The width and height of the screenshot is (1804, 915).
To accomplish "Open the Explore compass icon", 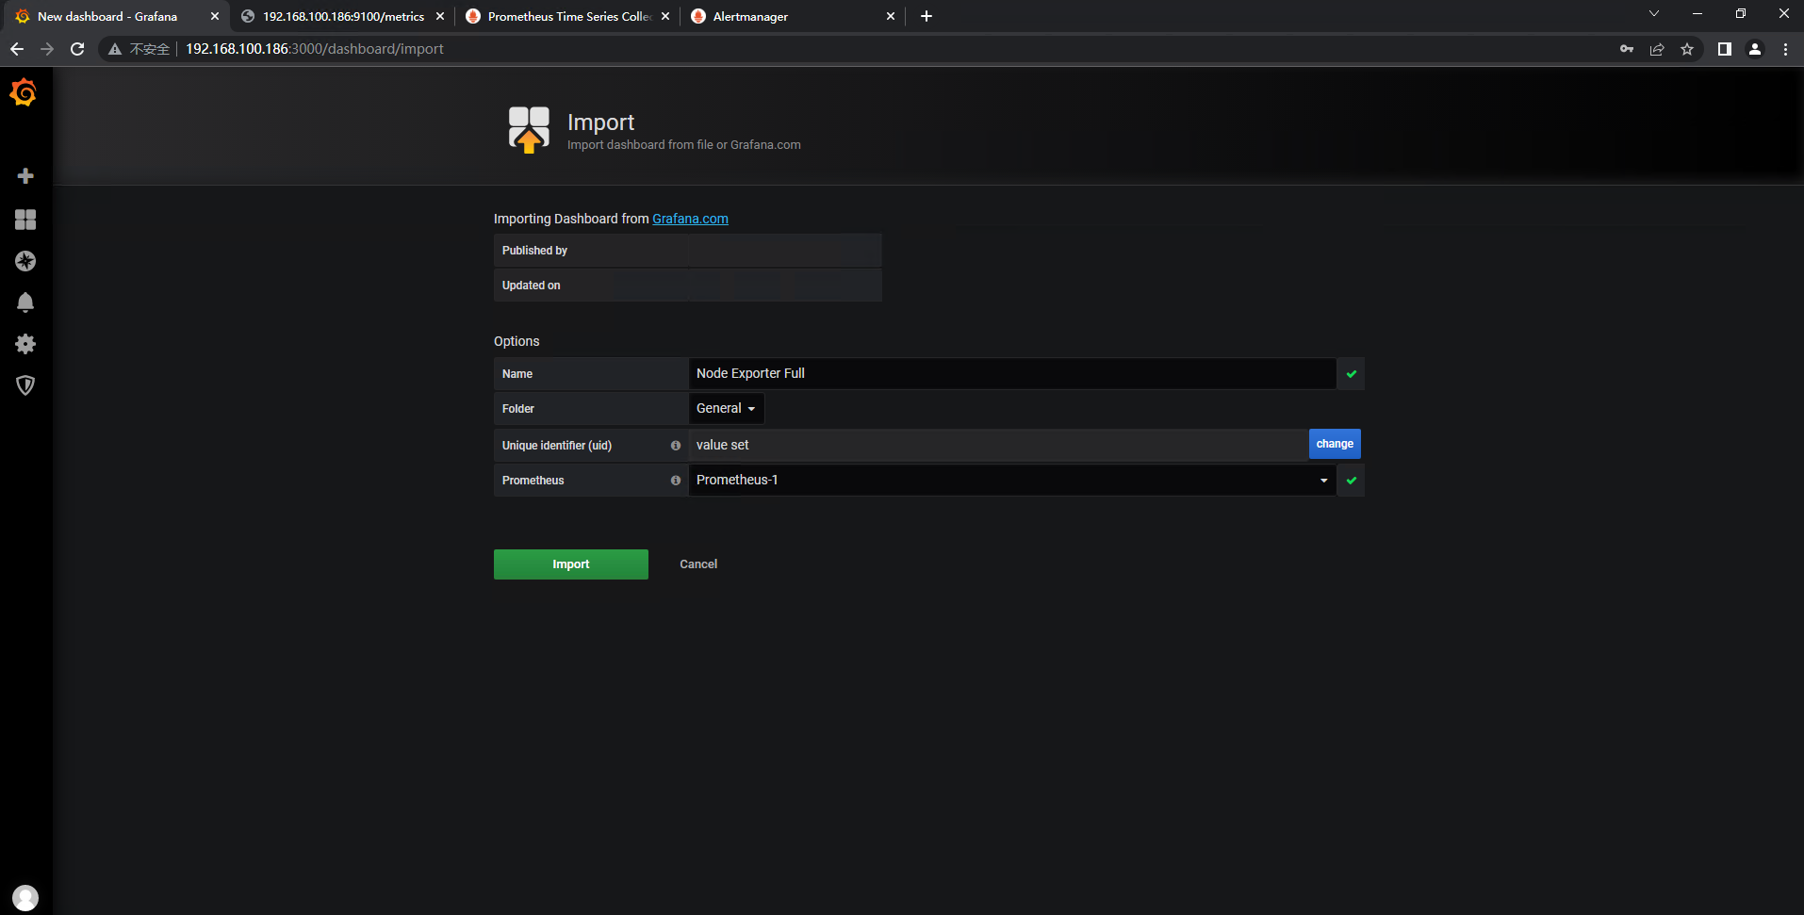I will tap(25, 261).
